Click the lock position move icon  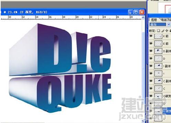[x=167, y=31]
